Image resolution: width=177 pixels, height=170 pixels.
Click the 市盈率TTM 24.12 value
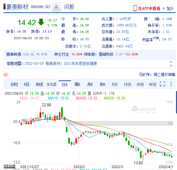tap(167, 39)
